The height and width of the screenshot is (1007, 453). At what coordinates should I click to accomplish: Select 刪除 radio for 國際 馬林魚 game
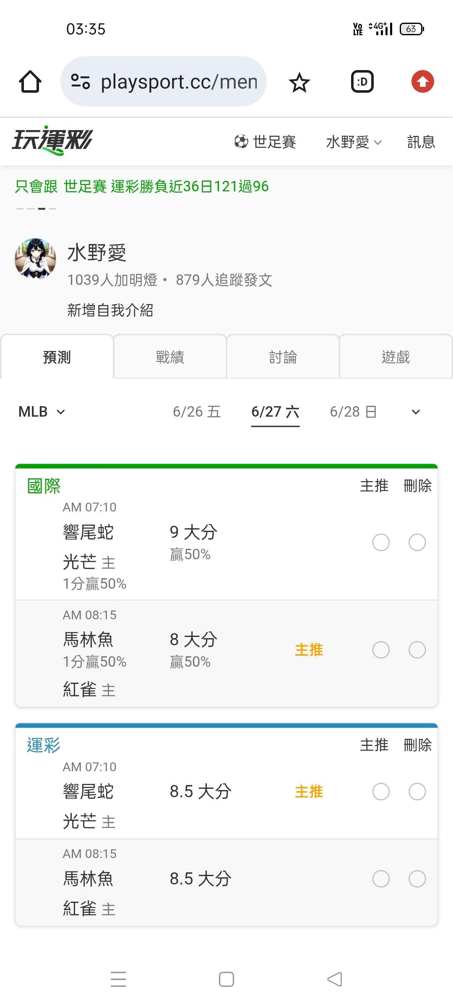(x=417, y=650)
